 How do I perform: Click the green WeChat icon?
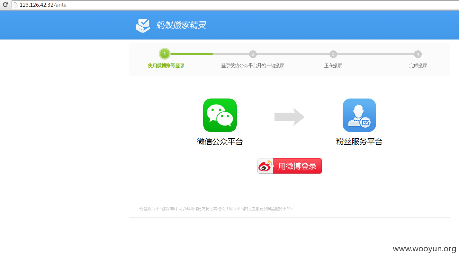220,115
